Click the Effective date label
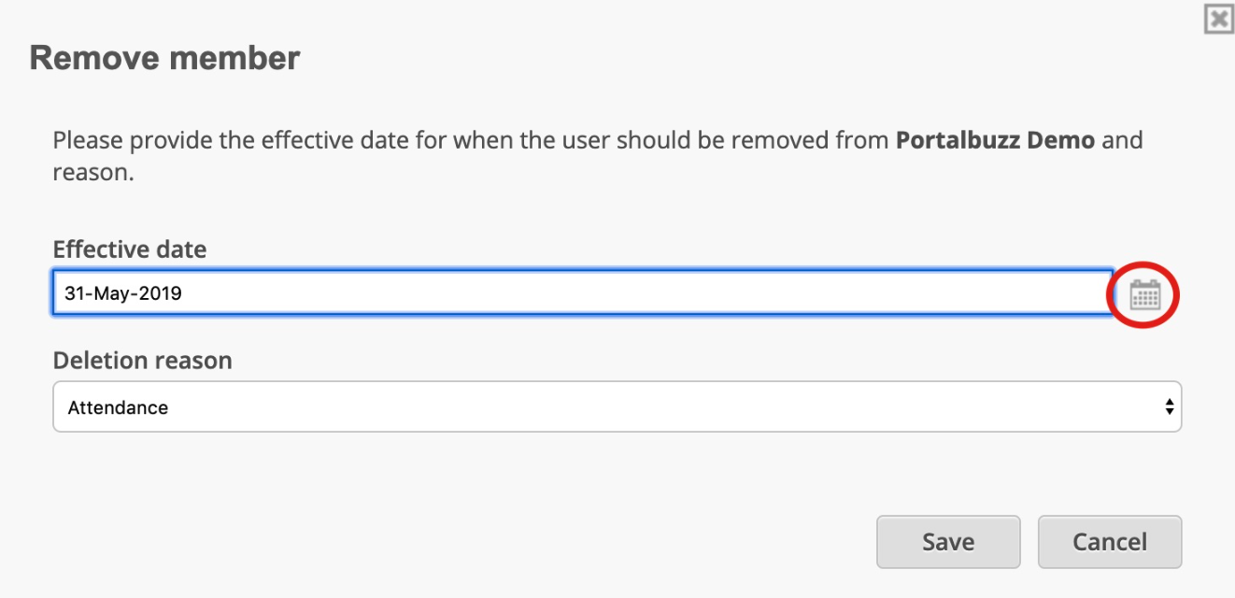1235x598 pixels. point(130,249)
